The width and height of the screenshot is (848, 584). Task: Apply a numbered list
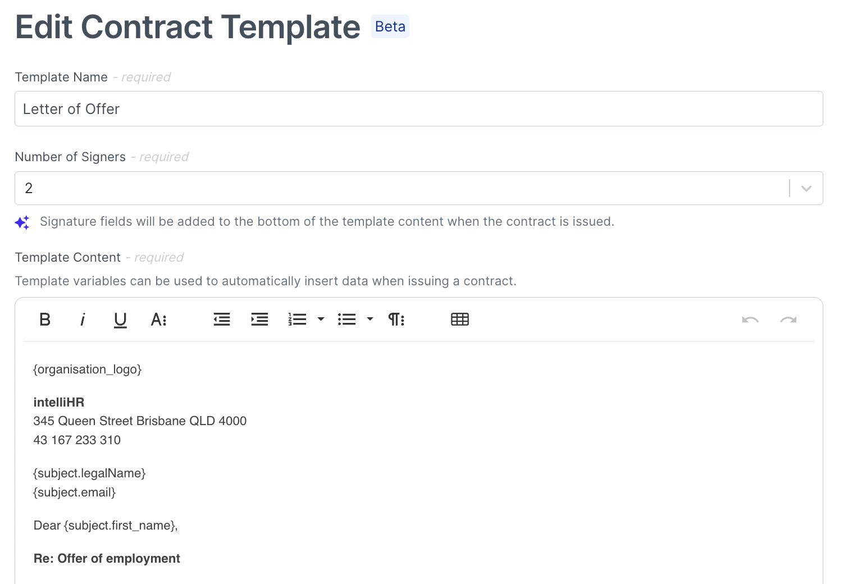297,319
